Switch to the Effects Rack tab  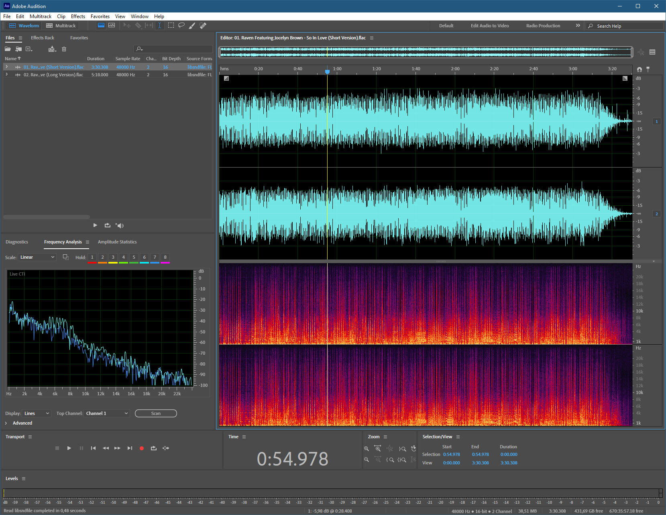tap(43, 38)
